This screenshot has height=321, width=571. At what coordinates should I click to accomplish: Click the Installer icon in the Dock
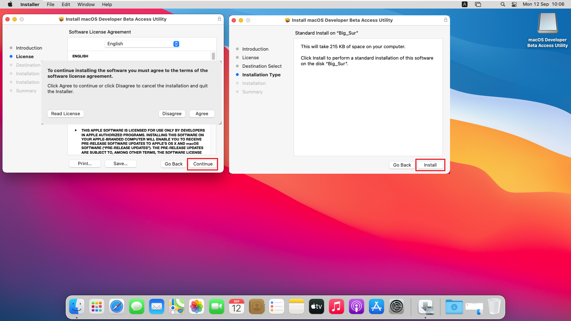[426, 307]
